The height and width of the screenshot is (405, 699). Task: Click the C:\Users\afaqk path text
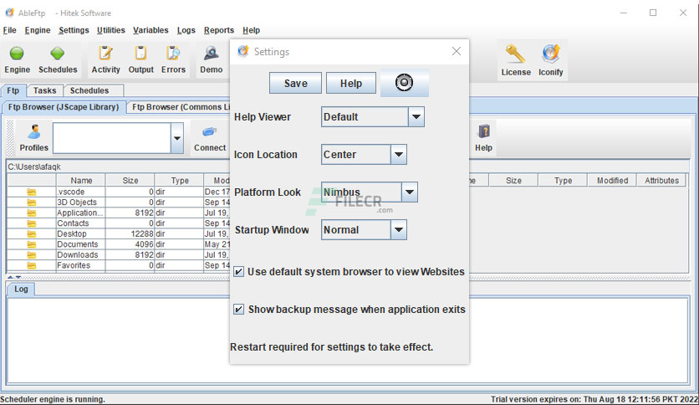[34, 167]
